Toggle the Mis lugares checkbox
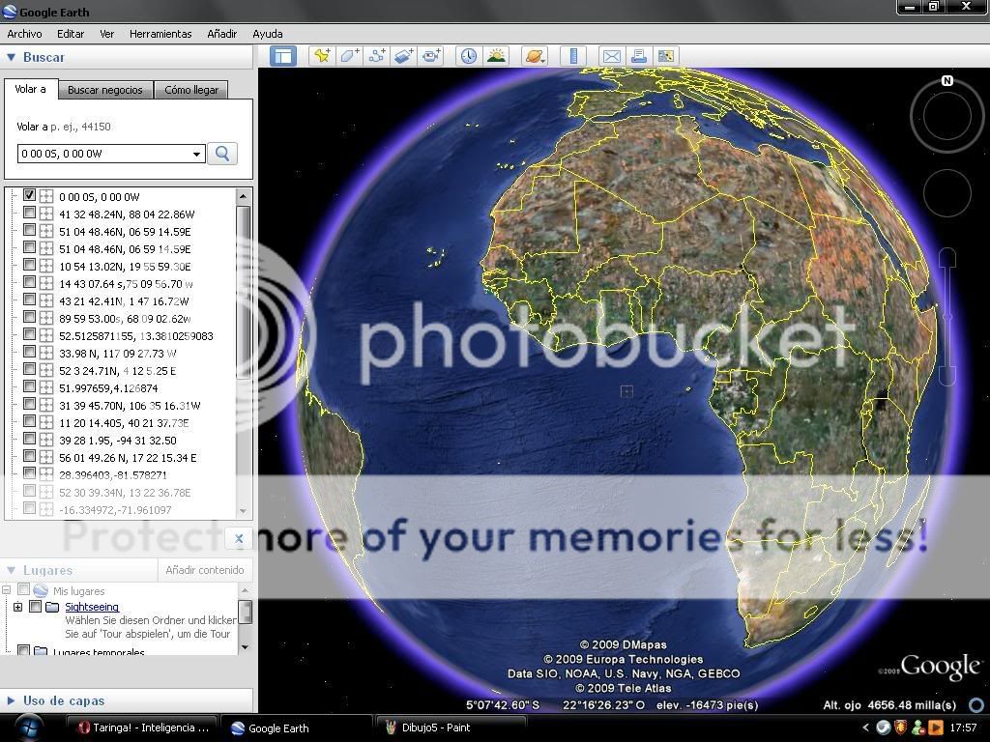 click(x=23, y=590)
